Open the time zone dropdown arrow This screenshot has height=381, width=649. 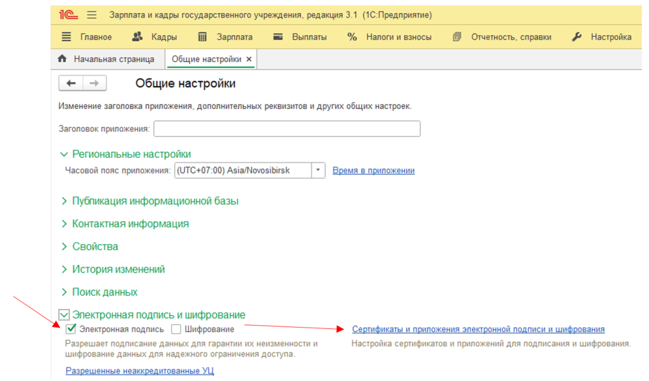(318, 170)
